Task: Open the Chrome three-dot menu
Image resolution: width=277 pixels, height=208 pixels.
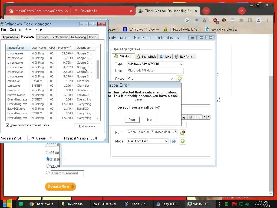Action: [267, 21]
